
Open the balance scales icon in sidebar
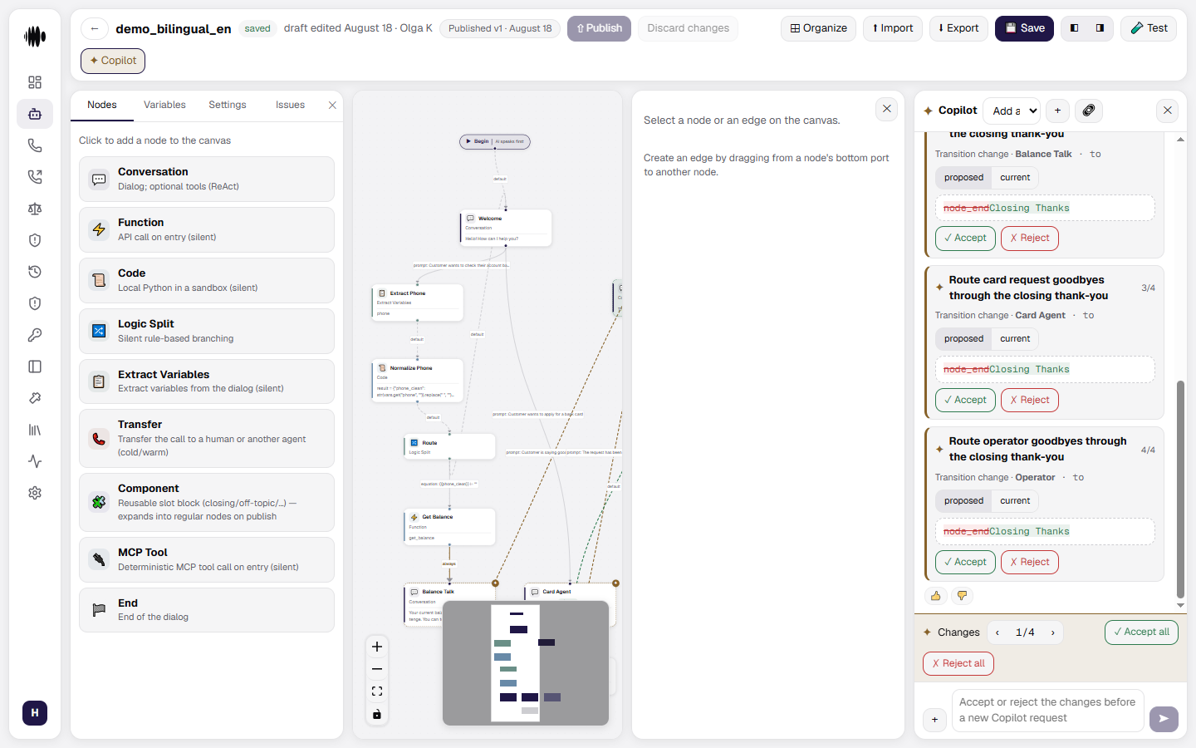[x=35, y=209]
